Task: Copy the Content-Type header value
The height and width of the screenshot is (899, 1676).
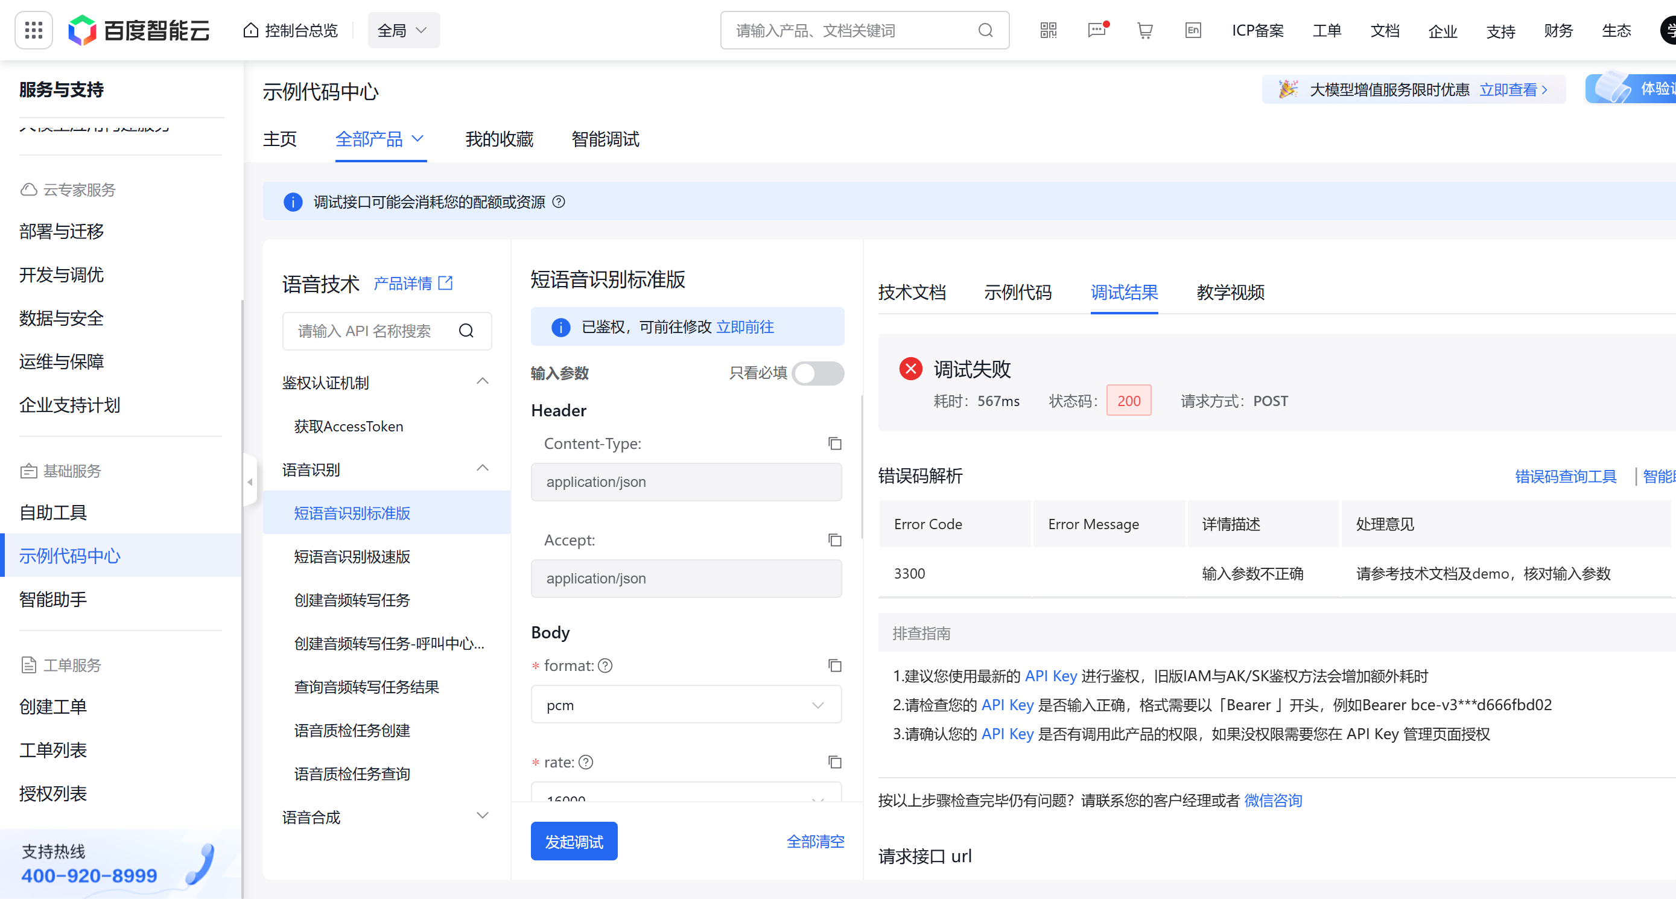Action: pos(835,443)
